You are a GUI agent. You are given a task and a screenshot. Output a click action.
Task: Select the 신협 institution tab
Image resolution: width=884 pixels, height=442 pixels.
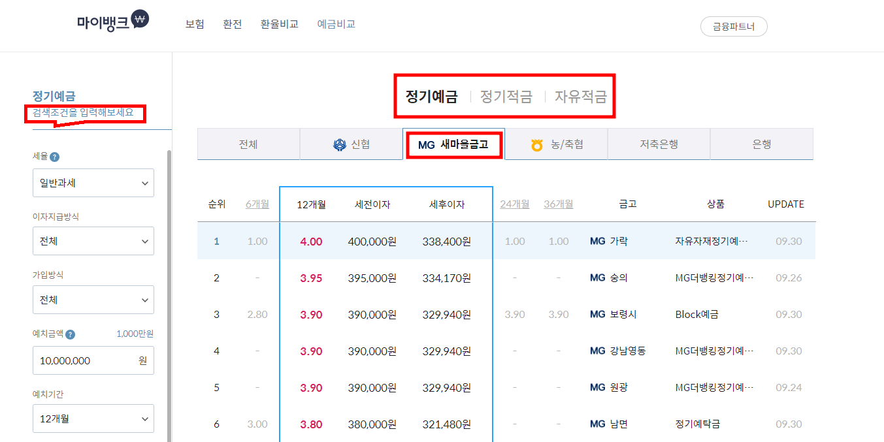[352, 144]
